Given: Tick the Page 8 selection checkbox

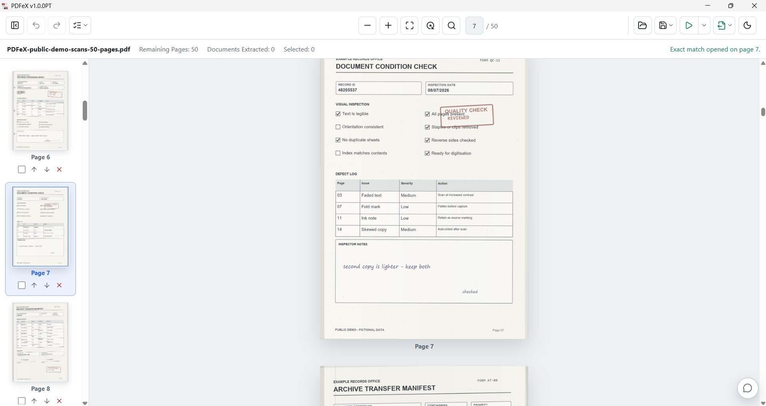Looking at the screenshot, I should (22, 401).
